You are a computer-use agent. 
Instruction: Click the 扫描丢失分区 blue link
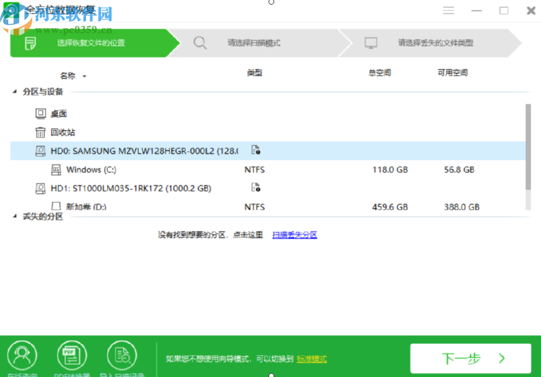pos(294,234)
